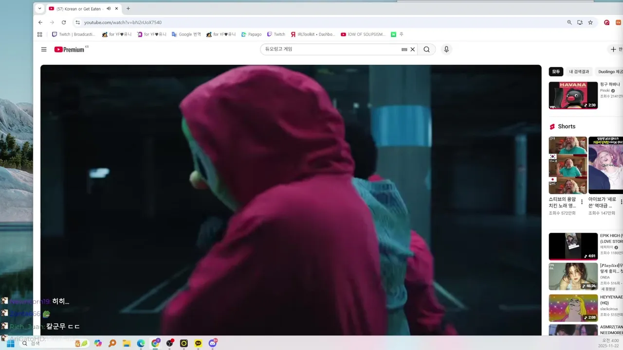Expand the tab search dropdown arrow
The height and width of the screenshot is (350, 623).
pos(39,8)
